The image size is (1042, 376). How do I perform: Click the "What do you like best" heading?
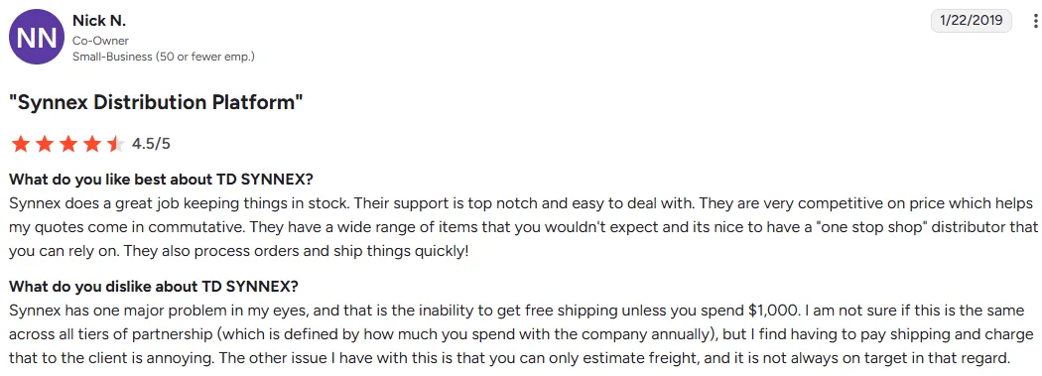(x=161, y=180)
